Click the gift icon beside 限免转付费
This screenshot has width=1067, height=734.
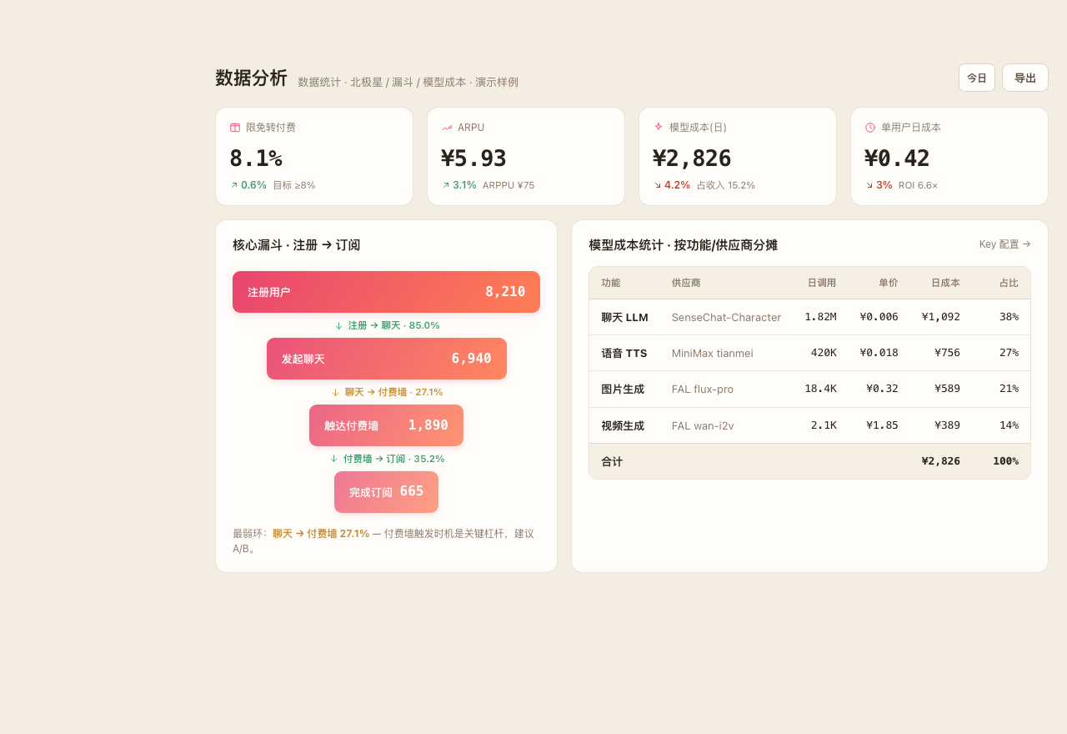235,128
